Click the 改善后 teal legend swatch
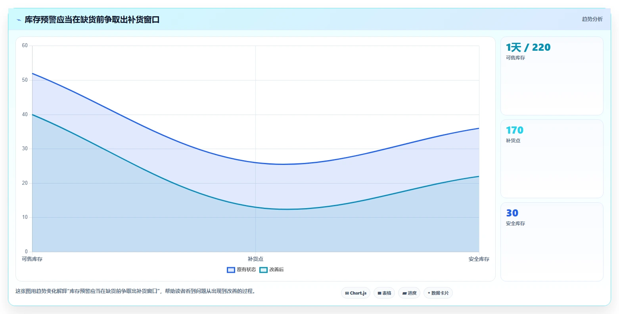This screenshot has height=314, width=619. click(264, 270)
